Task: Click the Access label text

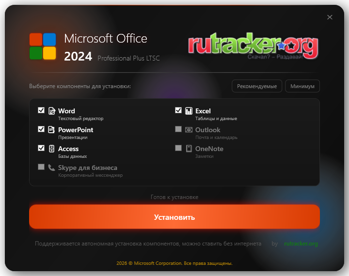Action: [68, 149]
